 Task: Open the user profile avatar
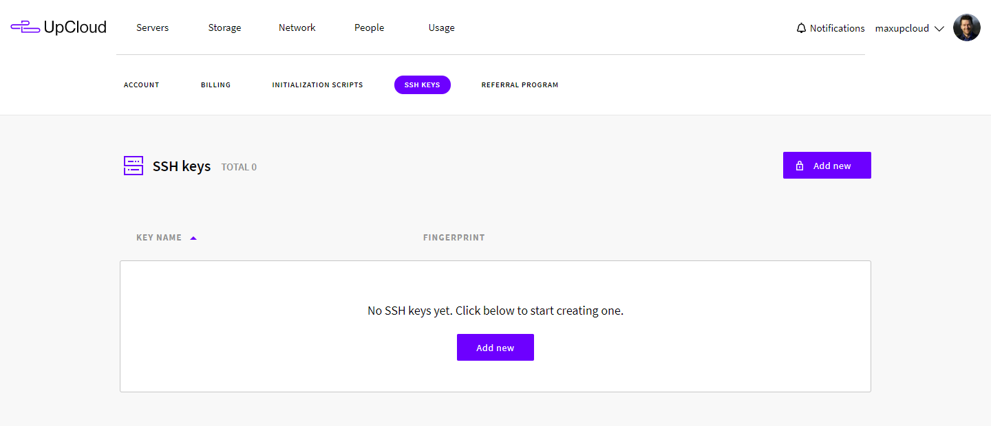pyautogui.click(x=966, y=28)
